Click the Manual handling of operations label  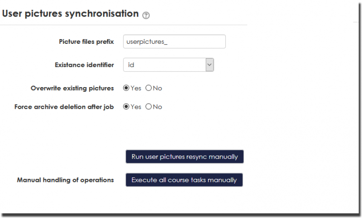coord(66,180)
